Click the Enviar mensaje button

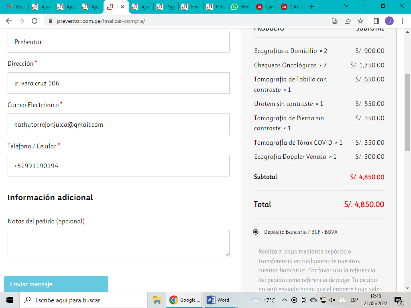pos(56,284)
